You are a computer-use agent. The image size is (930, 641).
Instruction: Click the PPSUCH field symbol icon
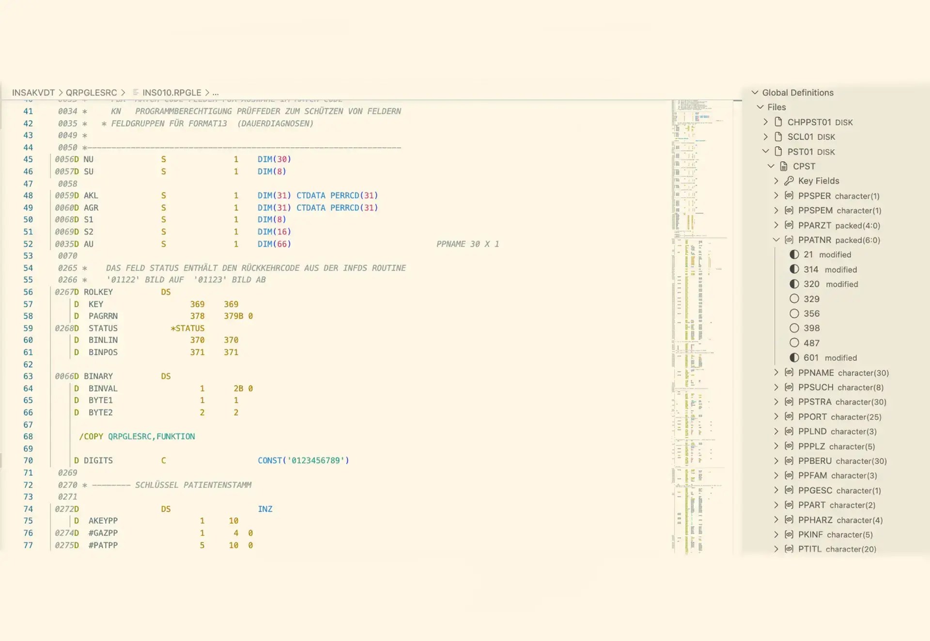click(789, 387)
